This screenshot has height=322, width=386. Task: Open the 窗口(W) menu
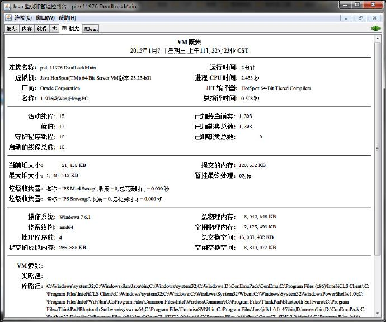pos(45,18)
